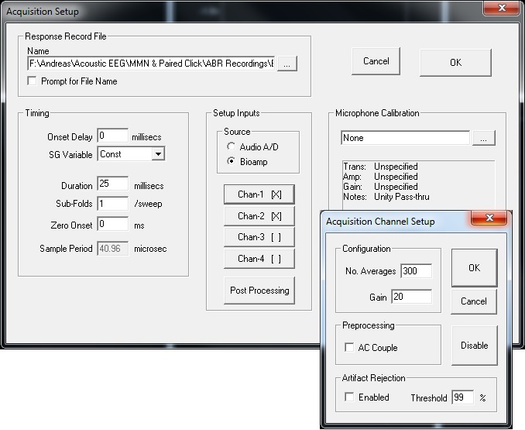Open Post Processing settings

coord(259,291)
